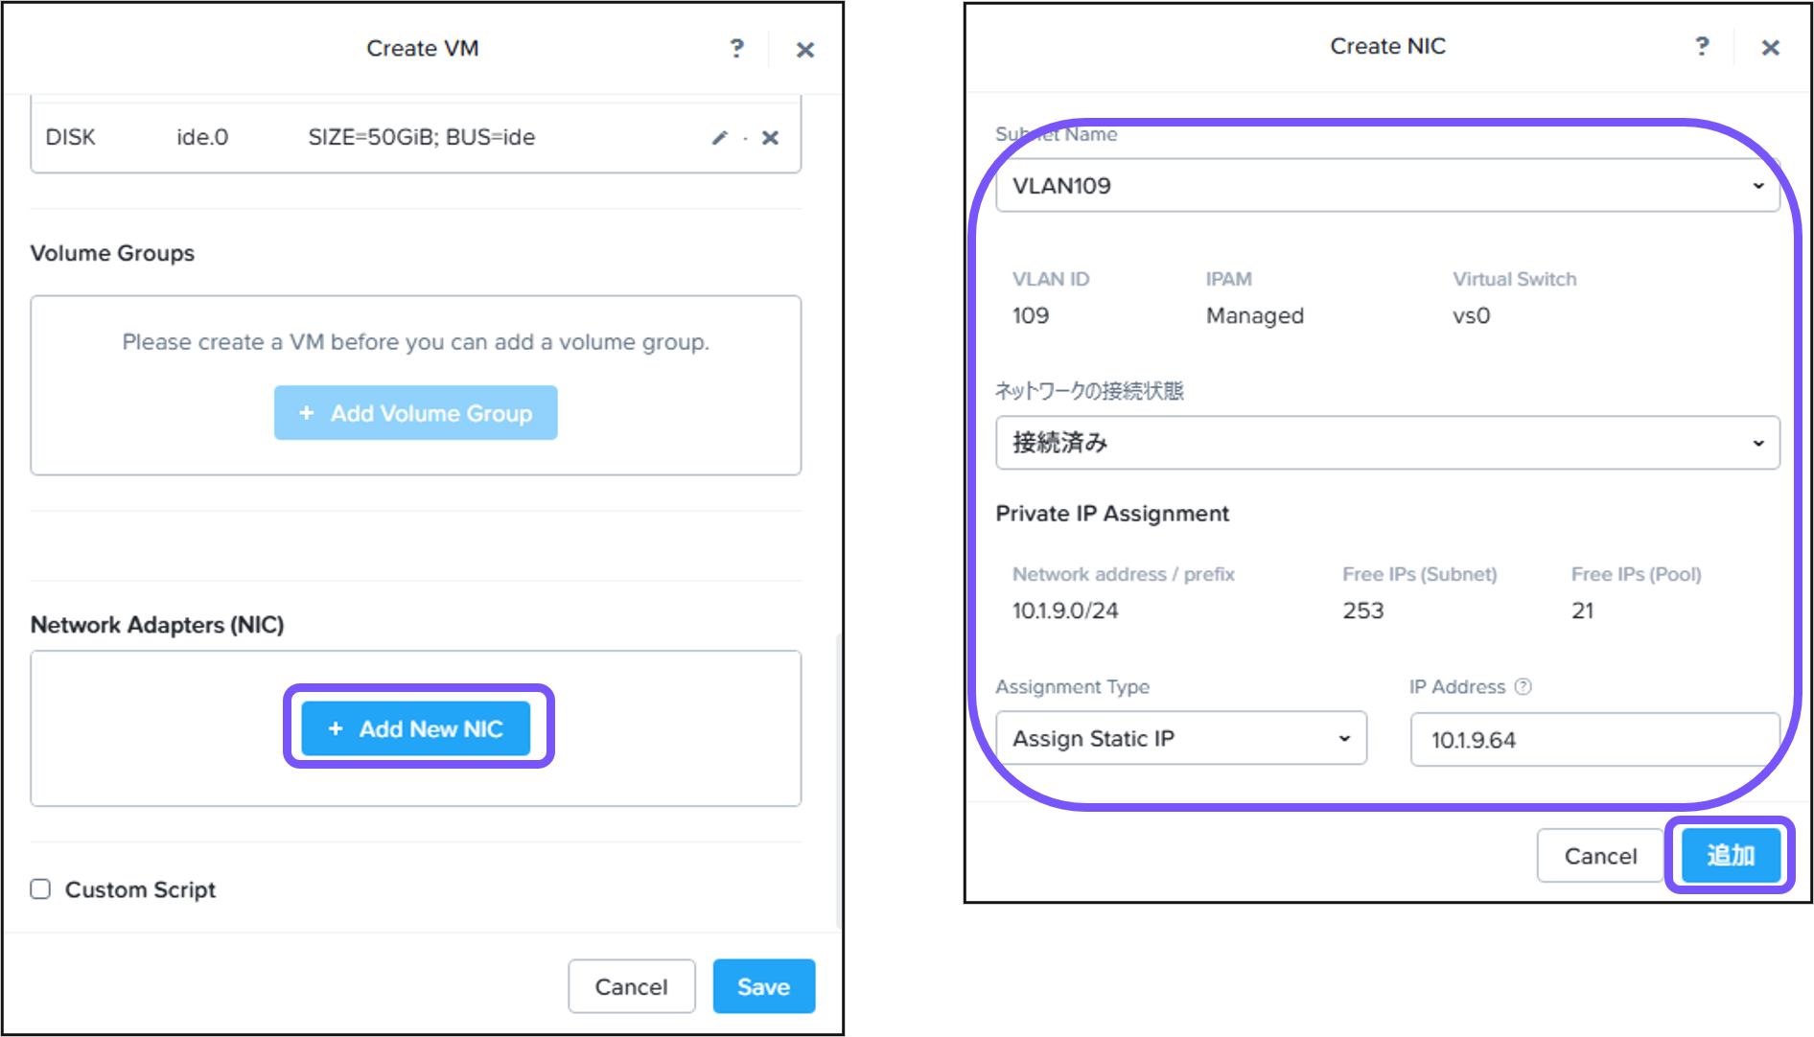This screenshot has height=1037, width=1814.
Task: Close the Create VM dialog
Action: pyautogui.click(x=805, y=50)
